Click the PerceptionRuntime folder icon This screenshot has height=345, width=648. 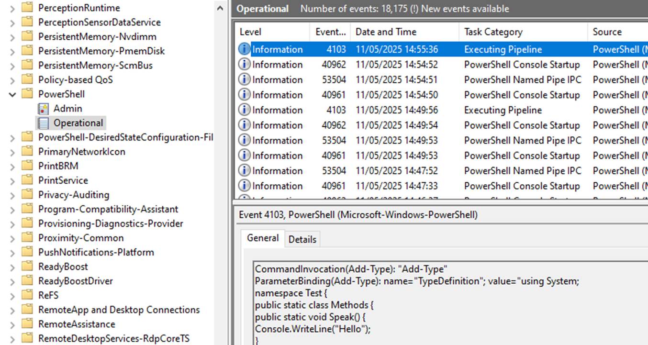(28, 8)
